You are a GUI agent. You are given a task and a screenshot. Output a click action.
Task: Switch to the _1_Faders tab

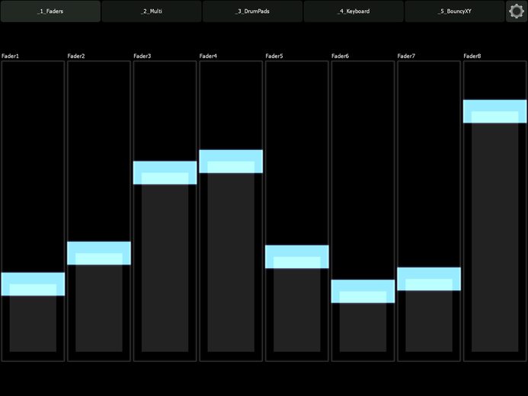[50, 11]
